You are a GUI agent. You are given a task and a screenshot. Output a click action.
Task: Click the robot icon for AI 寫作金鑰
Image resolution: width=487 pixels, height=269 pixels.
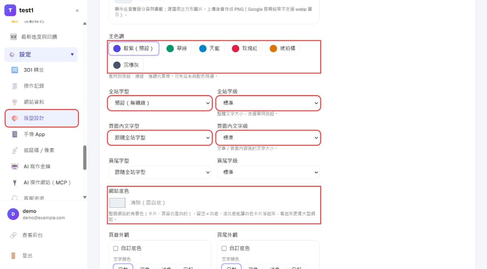coord(15,166)
